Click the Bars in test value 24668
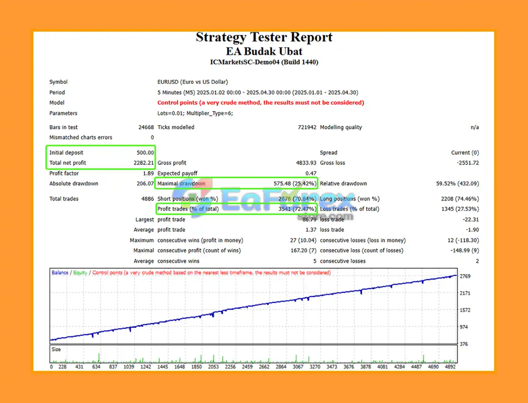The image size is (528, 403). pyautogui.click(x=146, y=127)
